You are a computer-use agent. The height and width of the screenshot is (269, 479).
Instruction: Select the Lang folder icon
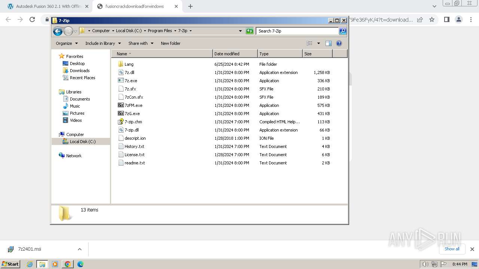[120, 64]
